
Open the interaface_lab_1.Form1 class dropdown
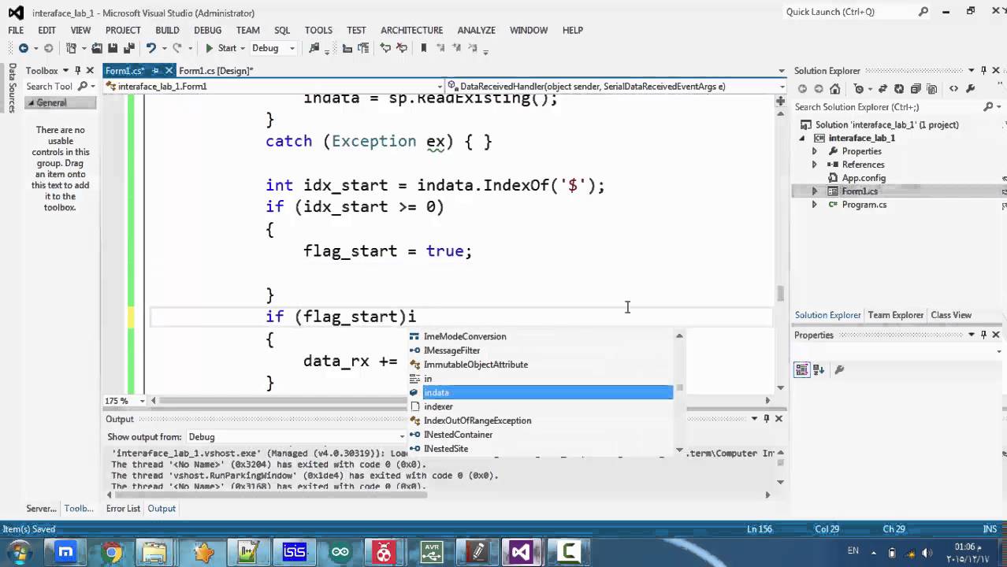coord(274,87)
